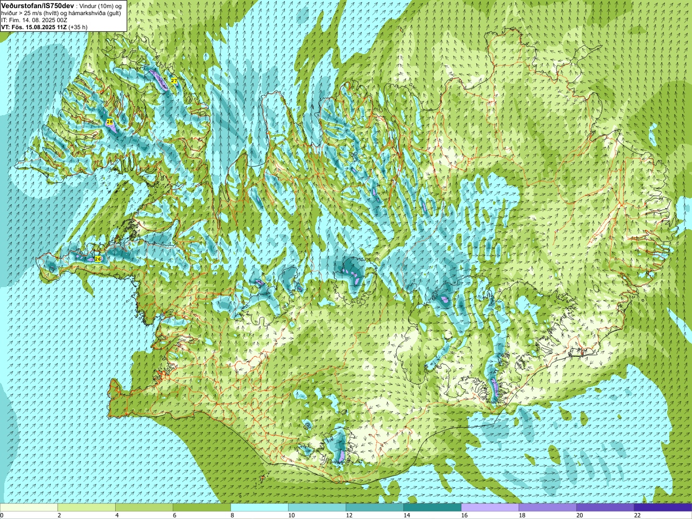Screen dimensions: 692x519
Task: Click the legend scale value 4
Action: click(117, 515)
